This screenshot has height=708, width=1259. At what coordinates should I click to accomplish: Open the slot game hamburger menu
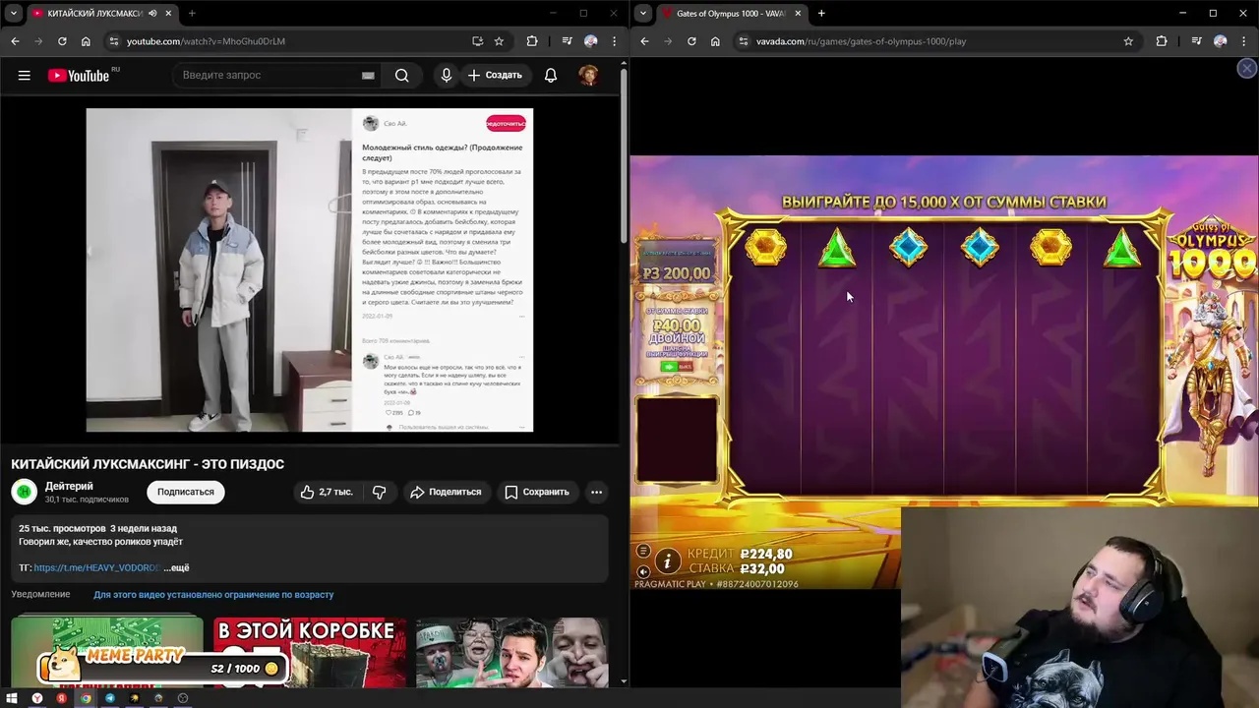[643, 551]
